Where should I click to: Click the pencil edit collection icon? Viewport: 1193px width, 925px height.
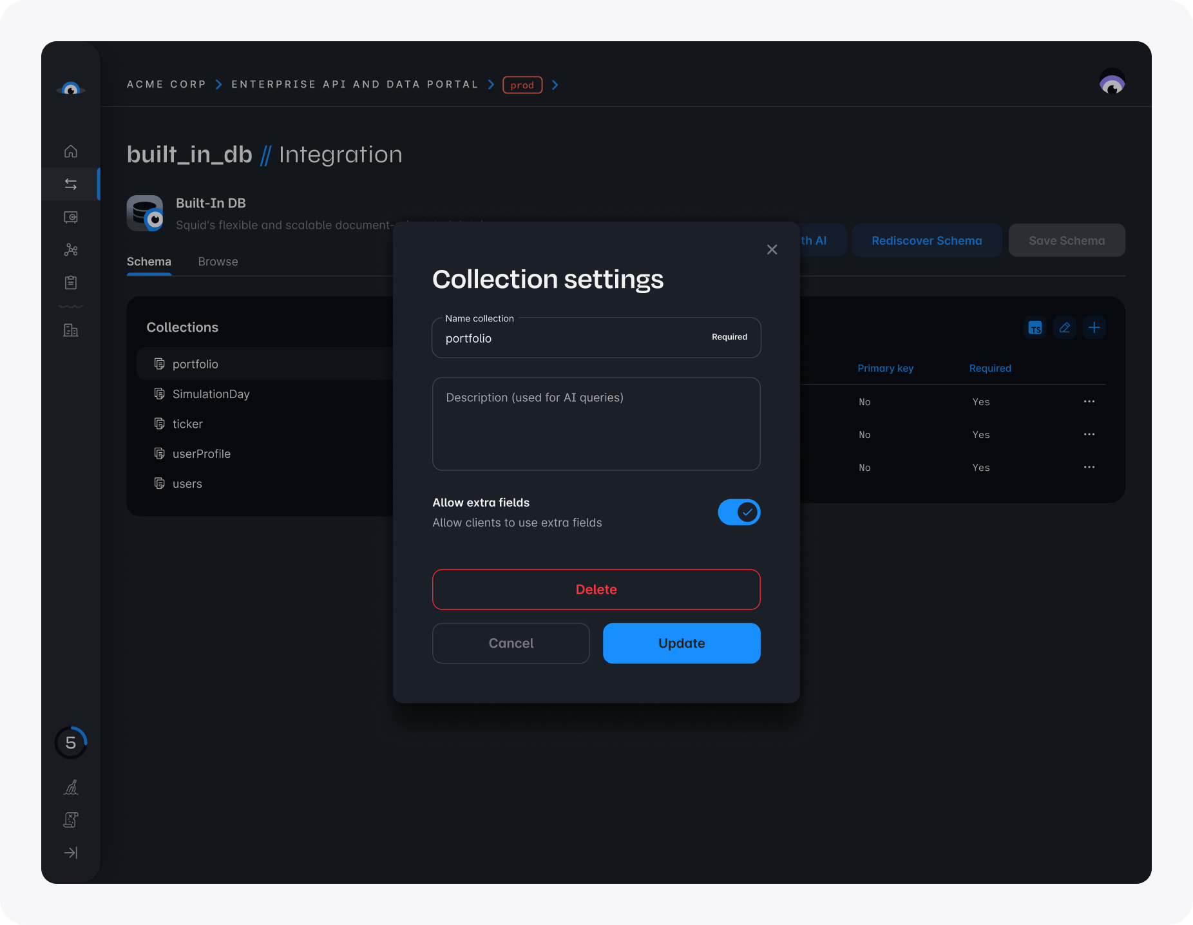click(x=1065, y=328)
